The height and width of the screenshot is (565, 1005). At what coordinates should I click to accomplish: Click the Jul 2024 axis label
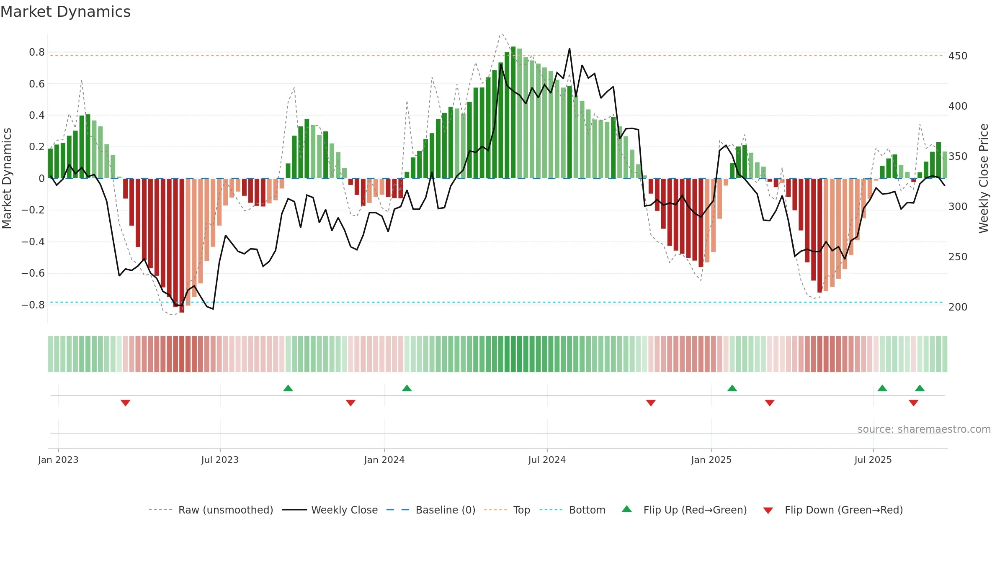pyautogui.click(x=547, y=460)
